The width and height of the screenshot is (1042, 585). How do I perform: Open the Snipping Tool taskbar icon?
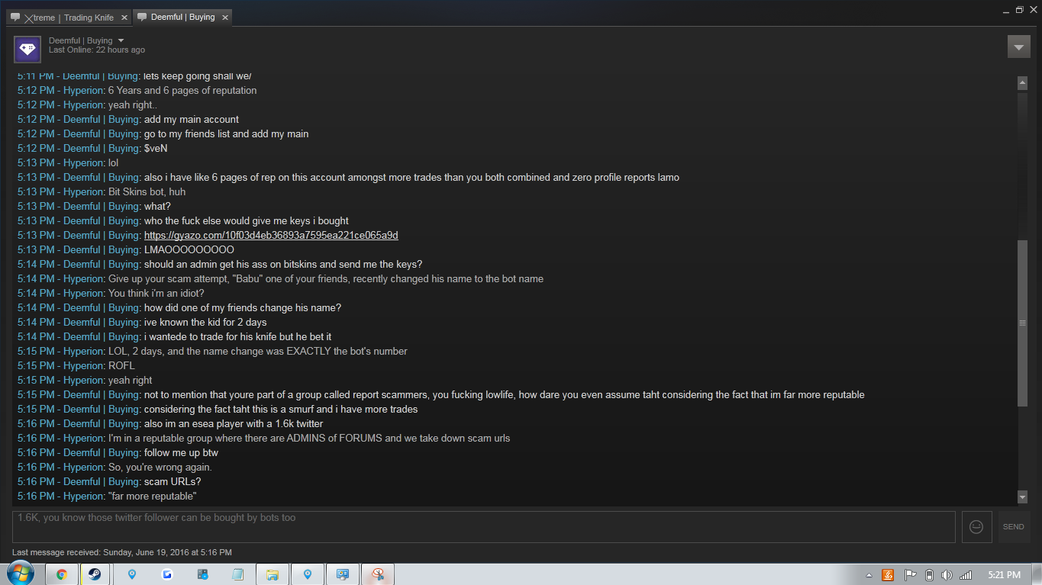click(377, 574)
